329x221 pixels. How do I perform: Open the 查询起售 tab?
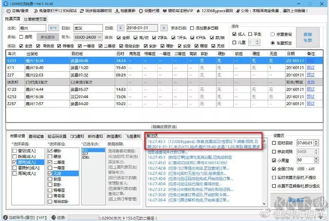[36, 136]
